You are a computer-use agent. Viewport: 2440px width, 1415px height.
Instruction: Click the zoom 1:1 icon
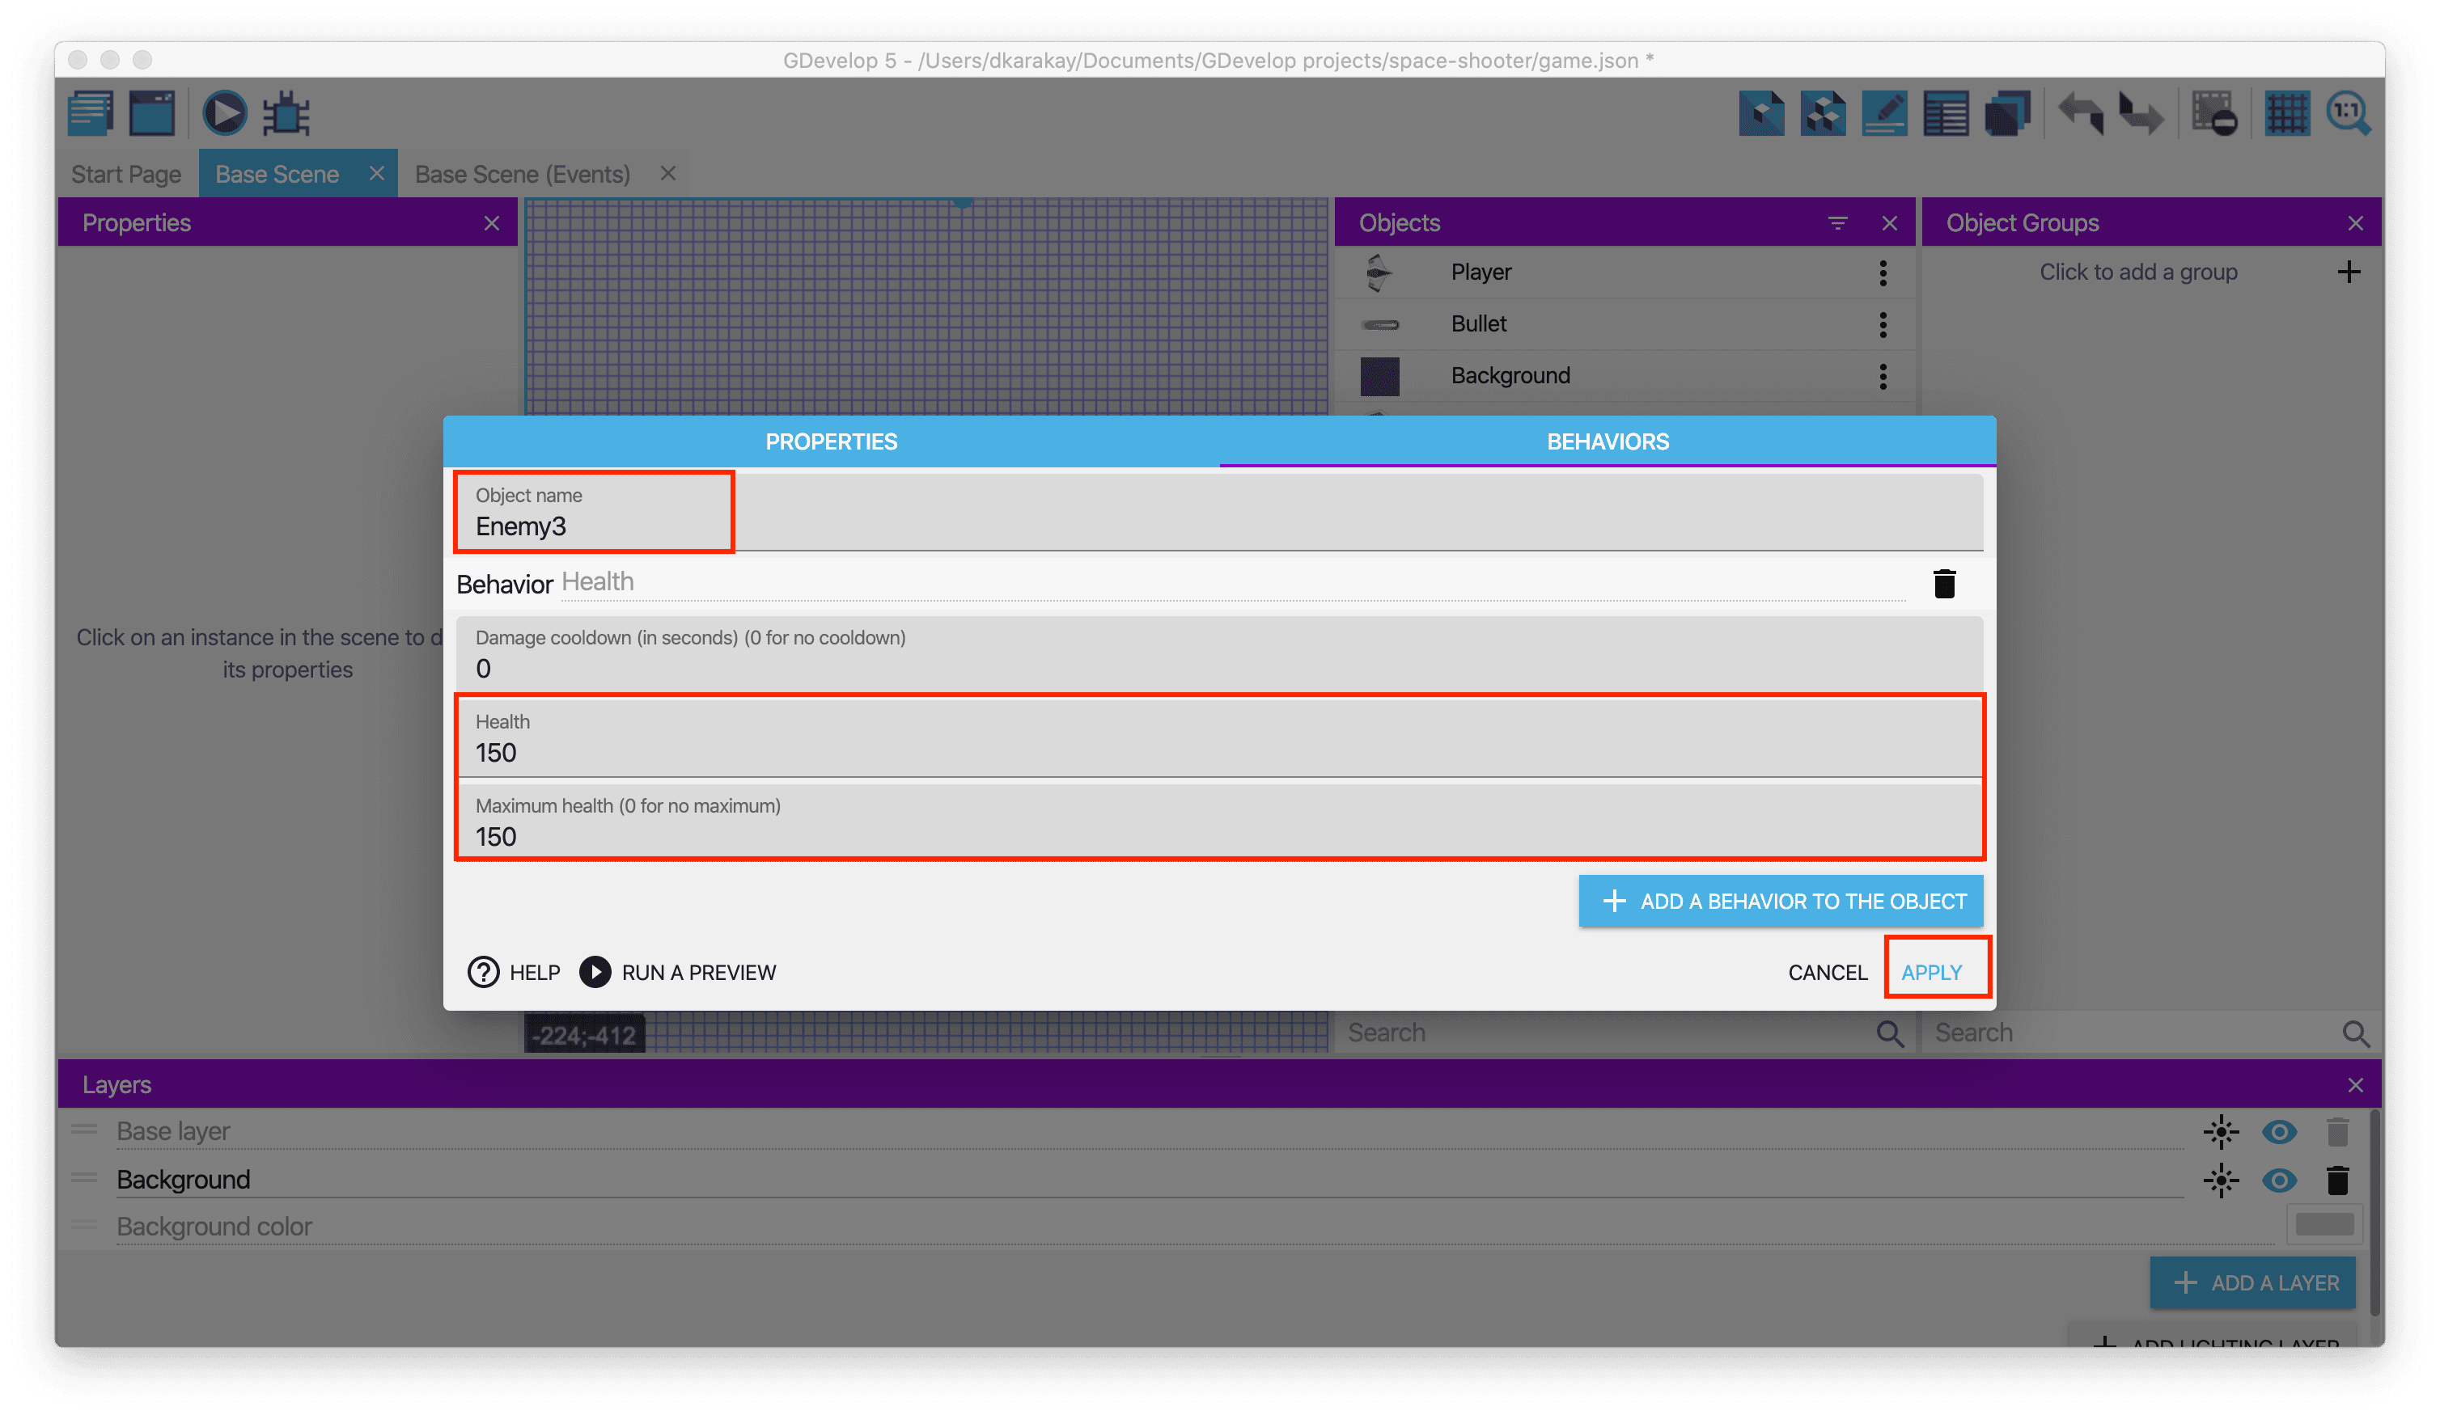(2347, 113)
